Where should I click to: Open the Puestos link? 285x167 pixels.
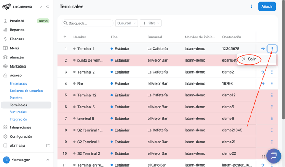coord(16,98)
